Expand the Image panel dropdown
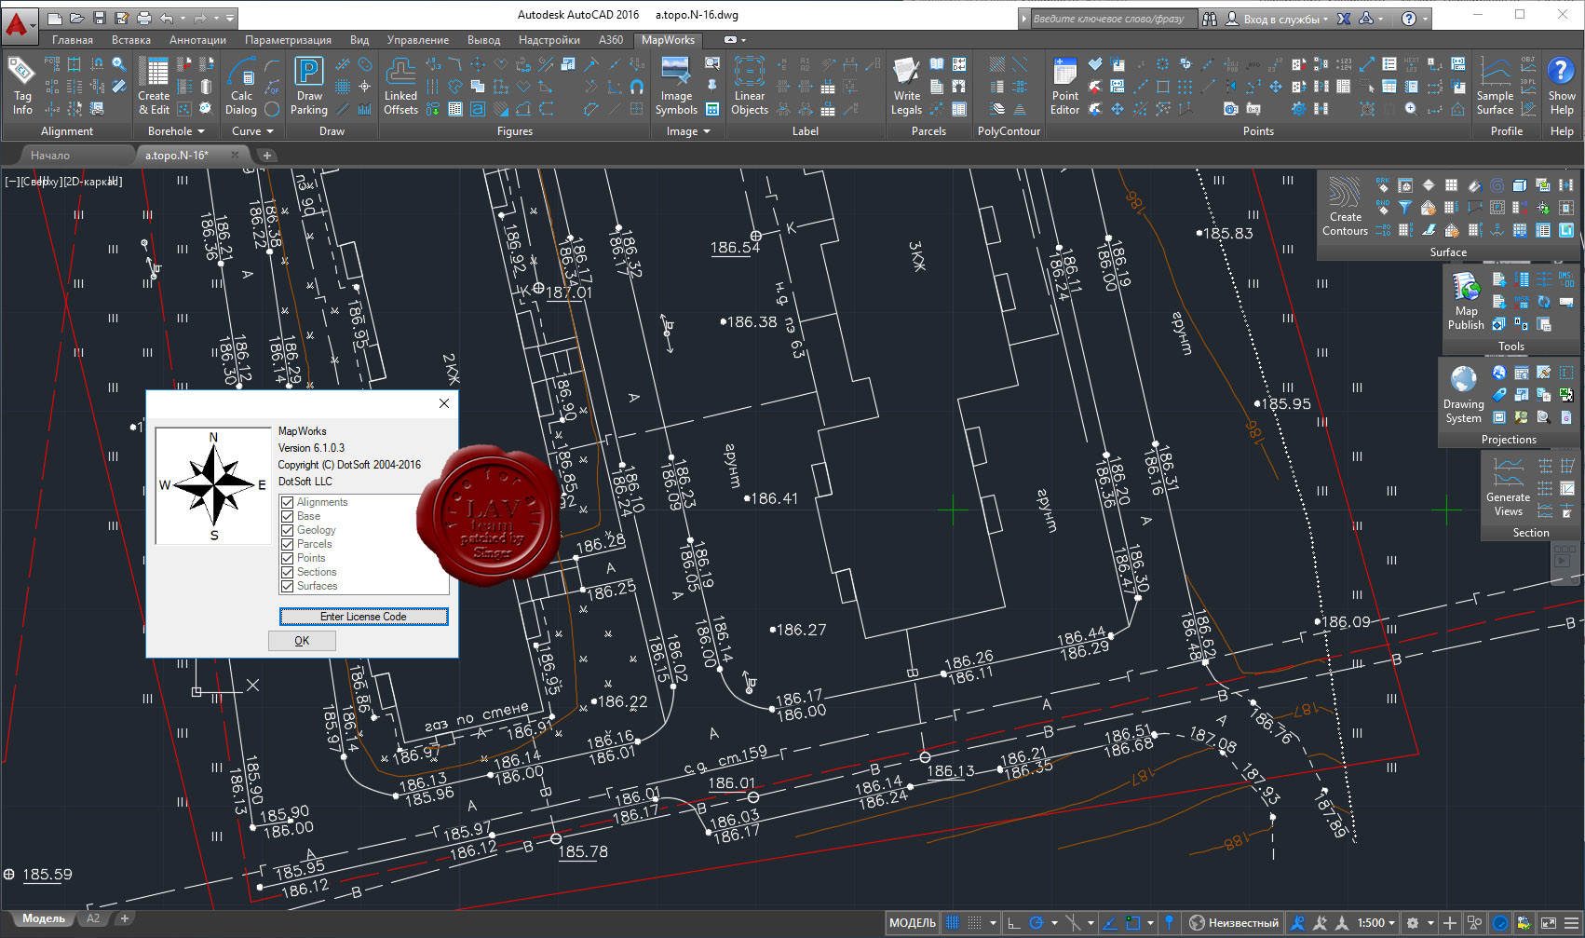 coord(688,131)
